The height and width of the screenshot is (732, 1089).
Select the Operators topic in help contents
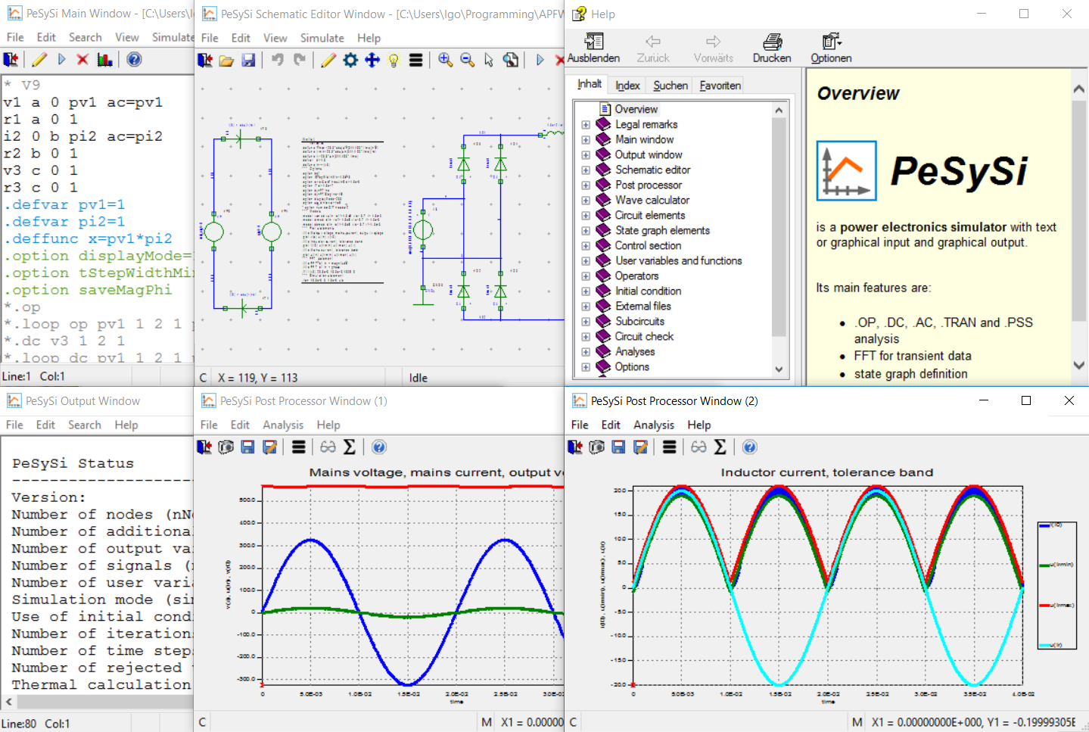click(636, 276)
